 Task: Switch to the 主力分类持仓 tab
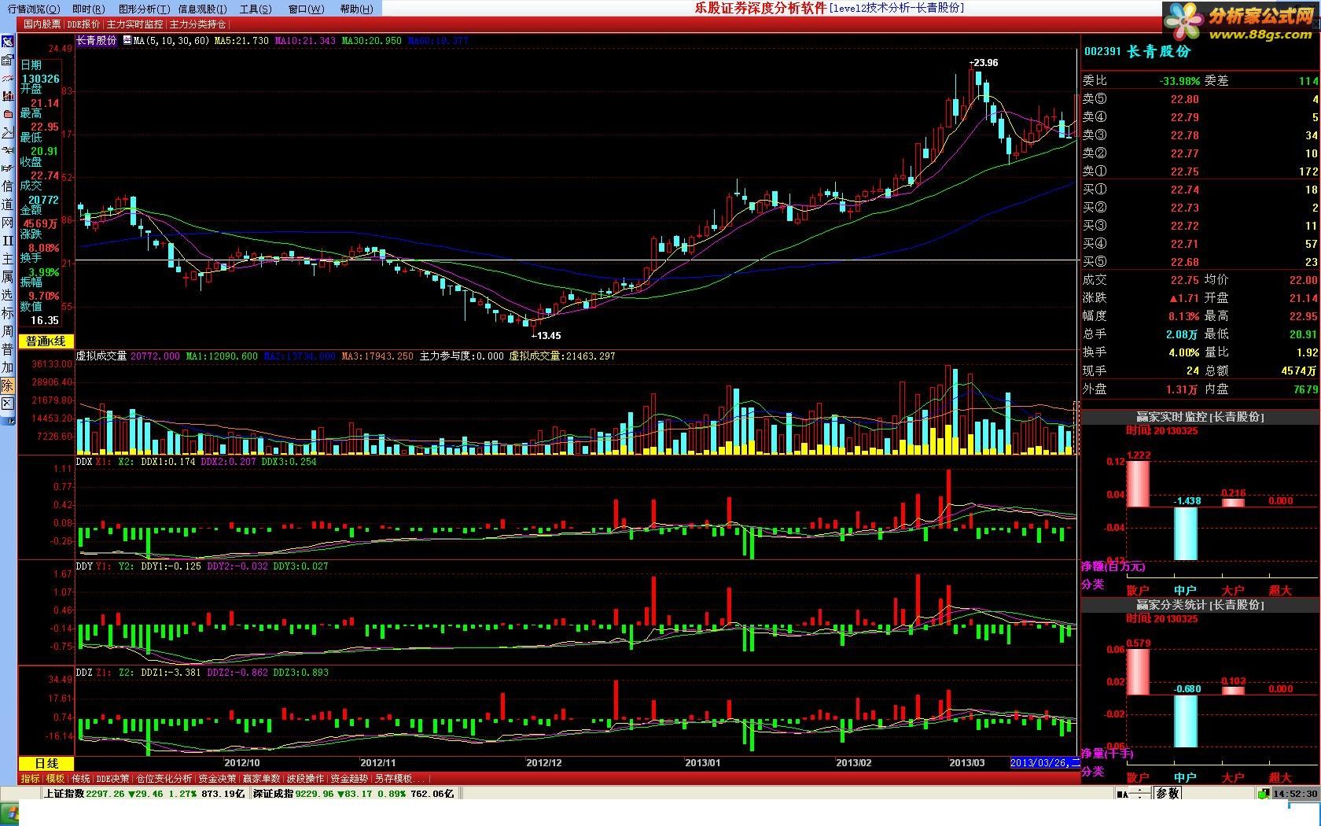click(x=197, y=24)
